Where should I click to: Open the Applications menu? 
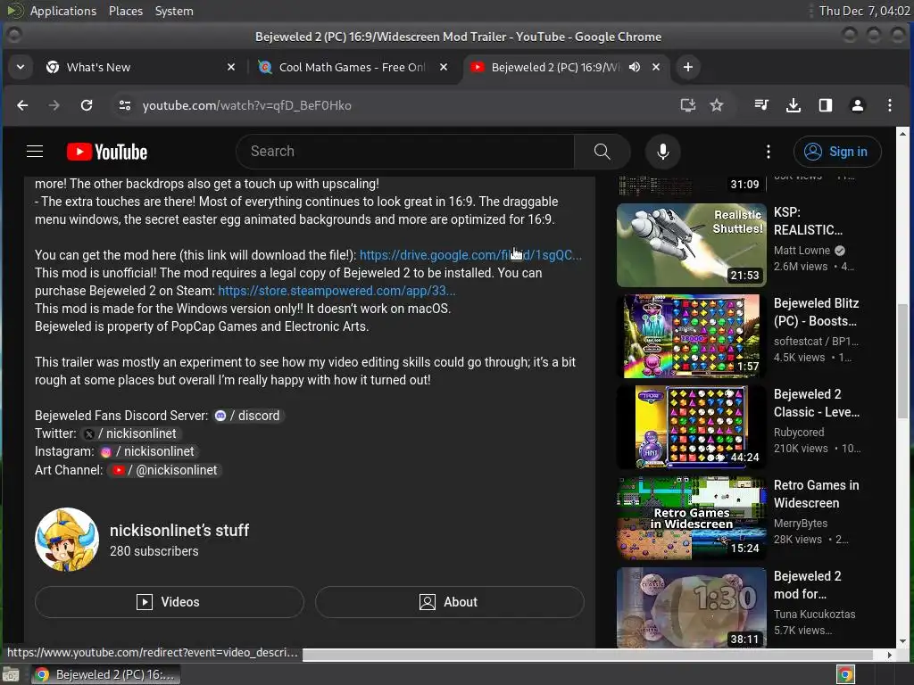(x=63, y=11)
